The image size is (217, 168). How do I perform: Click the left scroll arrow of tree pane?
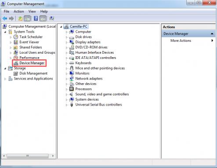4,156
